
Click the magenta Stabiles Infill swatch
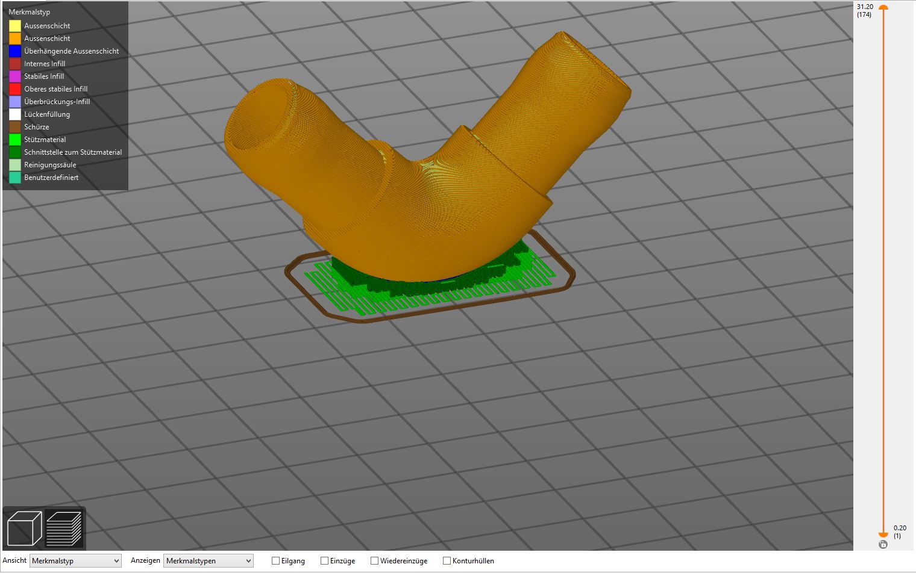15,76
